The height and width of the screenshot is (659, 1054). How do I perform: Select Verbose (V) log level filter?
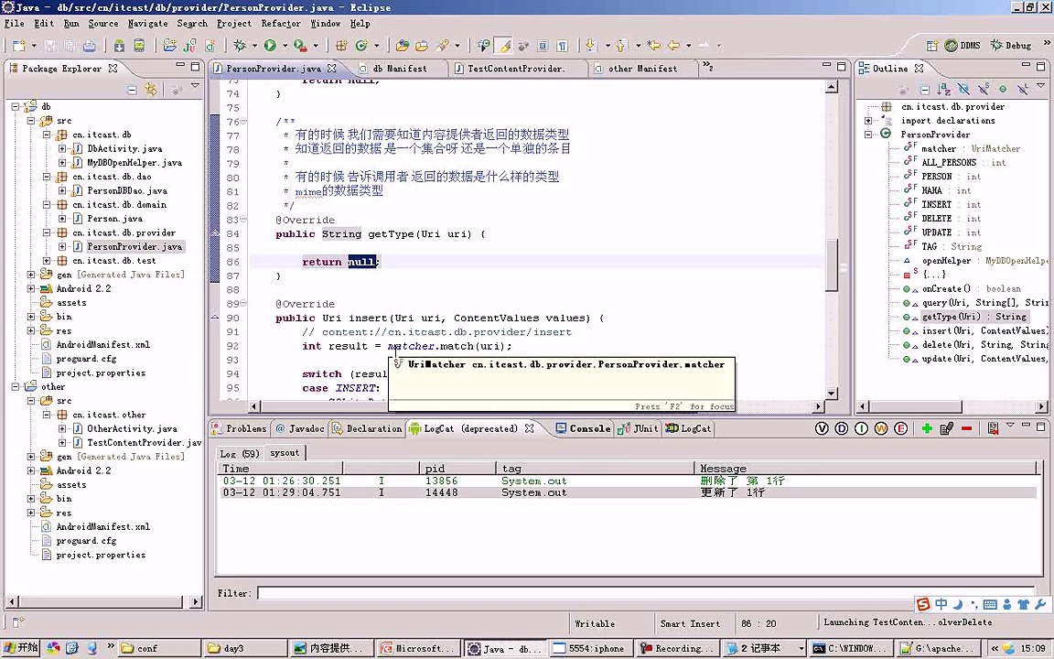tap(823, 428)
